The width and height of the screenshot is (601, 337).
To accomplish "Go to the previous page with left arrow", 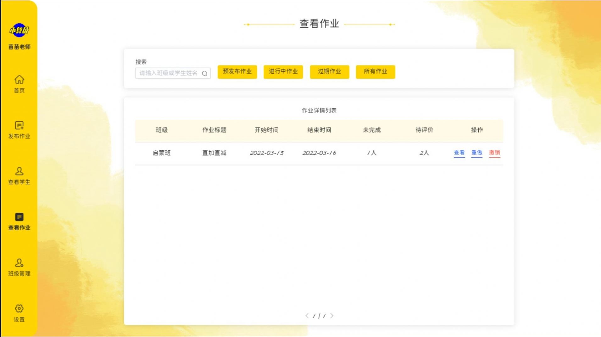I will tap(307, 315).
